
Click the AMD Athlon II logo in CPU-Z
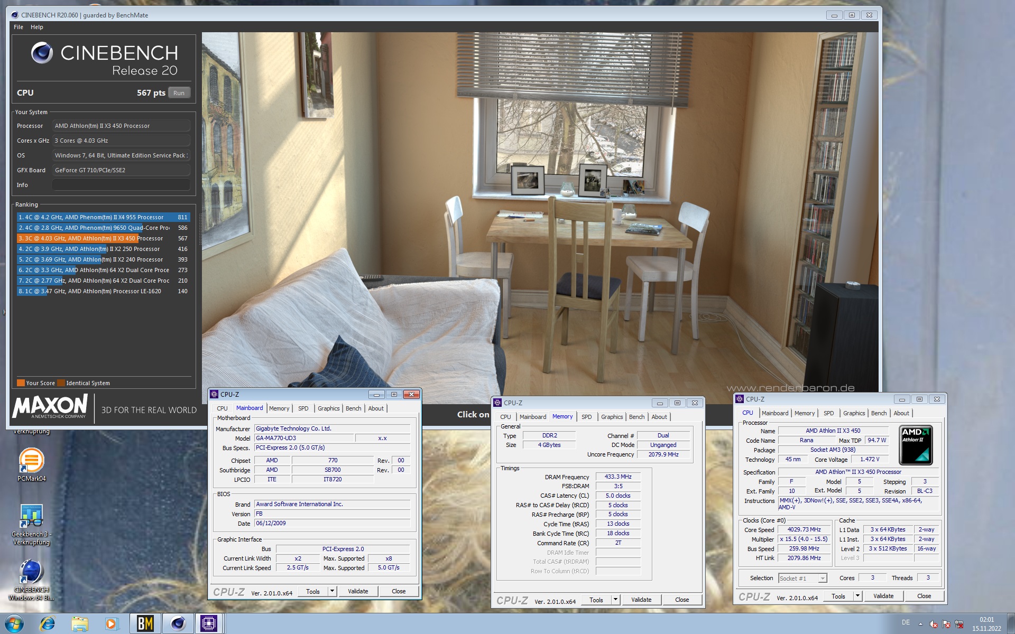[916, 445]
